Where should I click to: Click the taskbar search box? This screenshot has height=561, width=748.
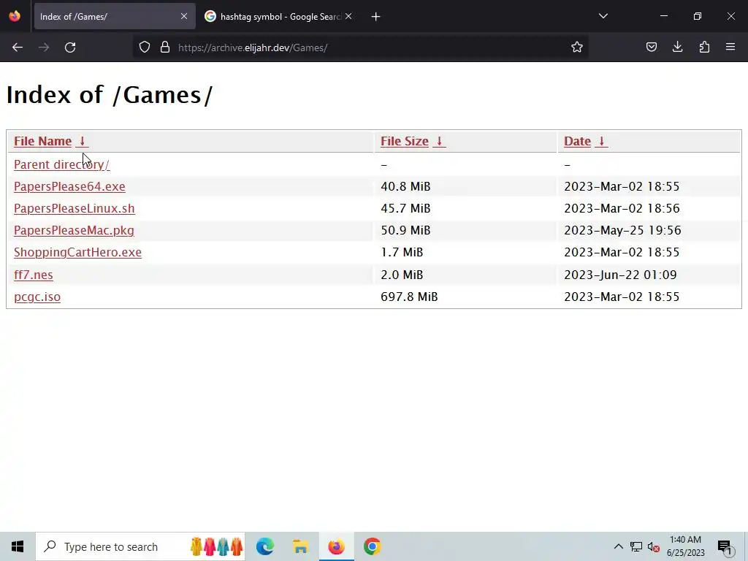(140, 546)
